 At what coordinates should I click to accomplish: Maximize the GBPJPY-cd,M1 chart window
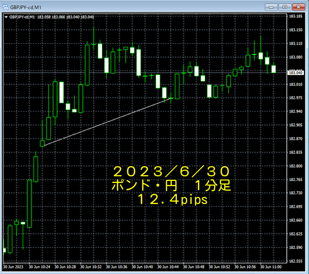pos(285,7)
